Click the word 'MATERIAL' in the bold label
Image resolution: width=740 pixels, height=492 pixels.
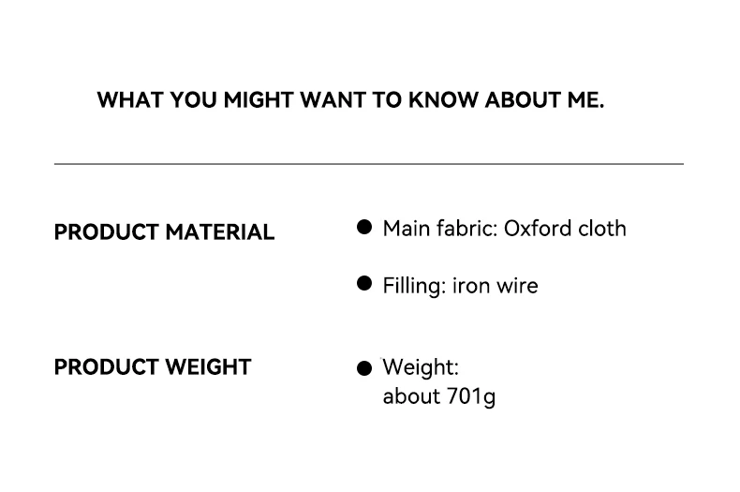(x=220, y=232)
